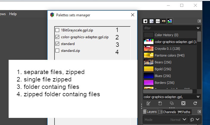Select the Palettes tab icon
Screen dimensions: 210x125
(x=170, y=21)
